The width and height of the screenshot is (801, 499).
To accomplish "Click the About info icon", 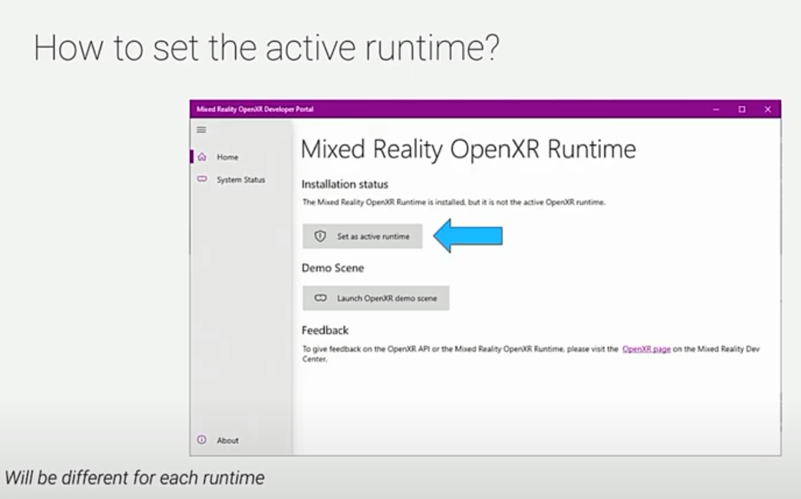I will [202, 440].
